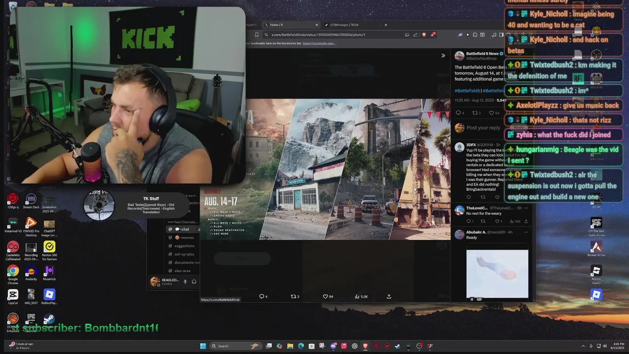
Task: Deafen audio with Discord headphones icon
Action: 194,282
